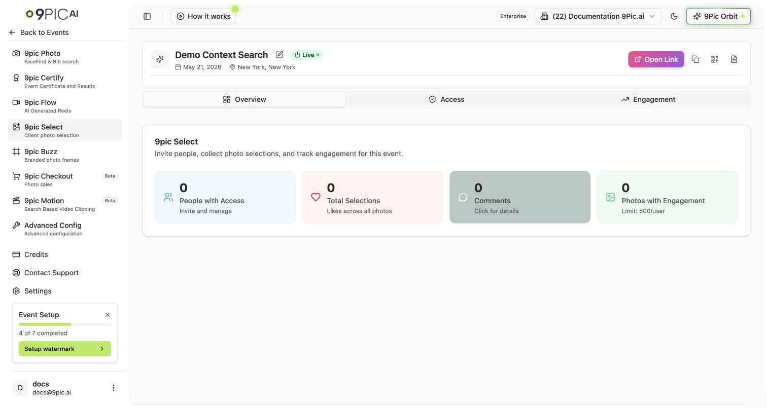
Task: Open 9pic Checkout photo sales
Action: pyautogui.click(x=65, y=179)
